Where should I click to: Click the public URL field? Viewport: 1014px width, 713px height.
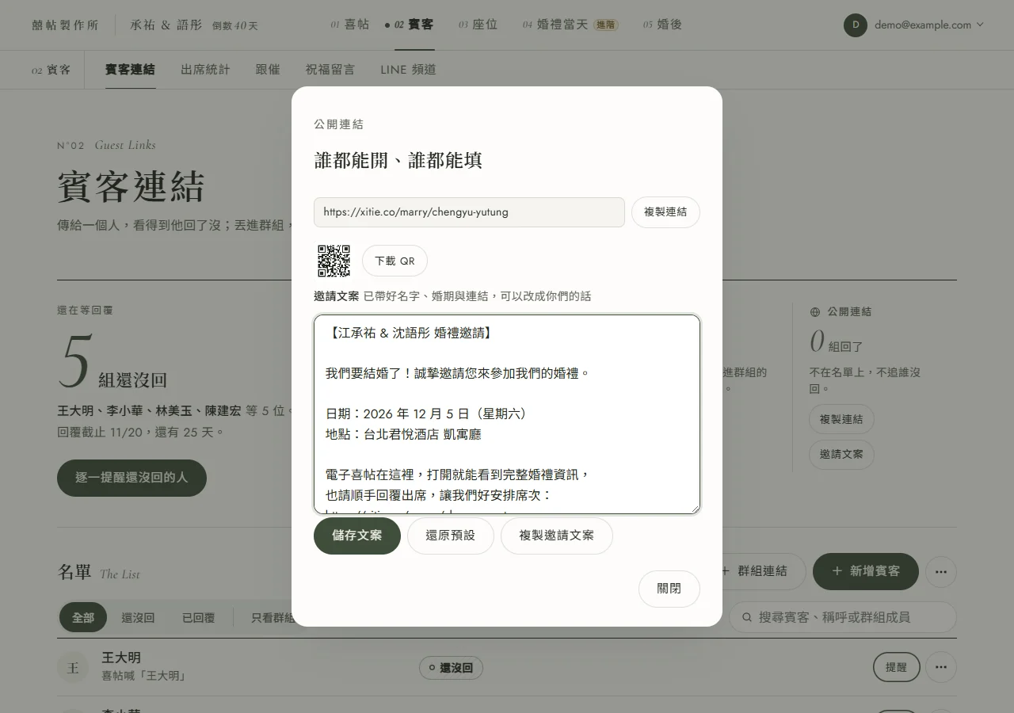pos(469,212)
